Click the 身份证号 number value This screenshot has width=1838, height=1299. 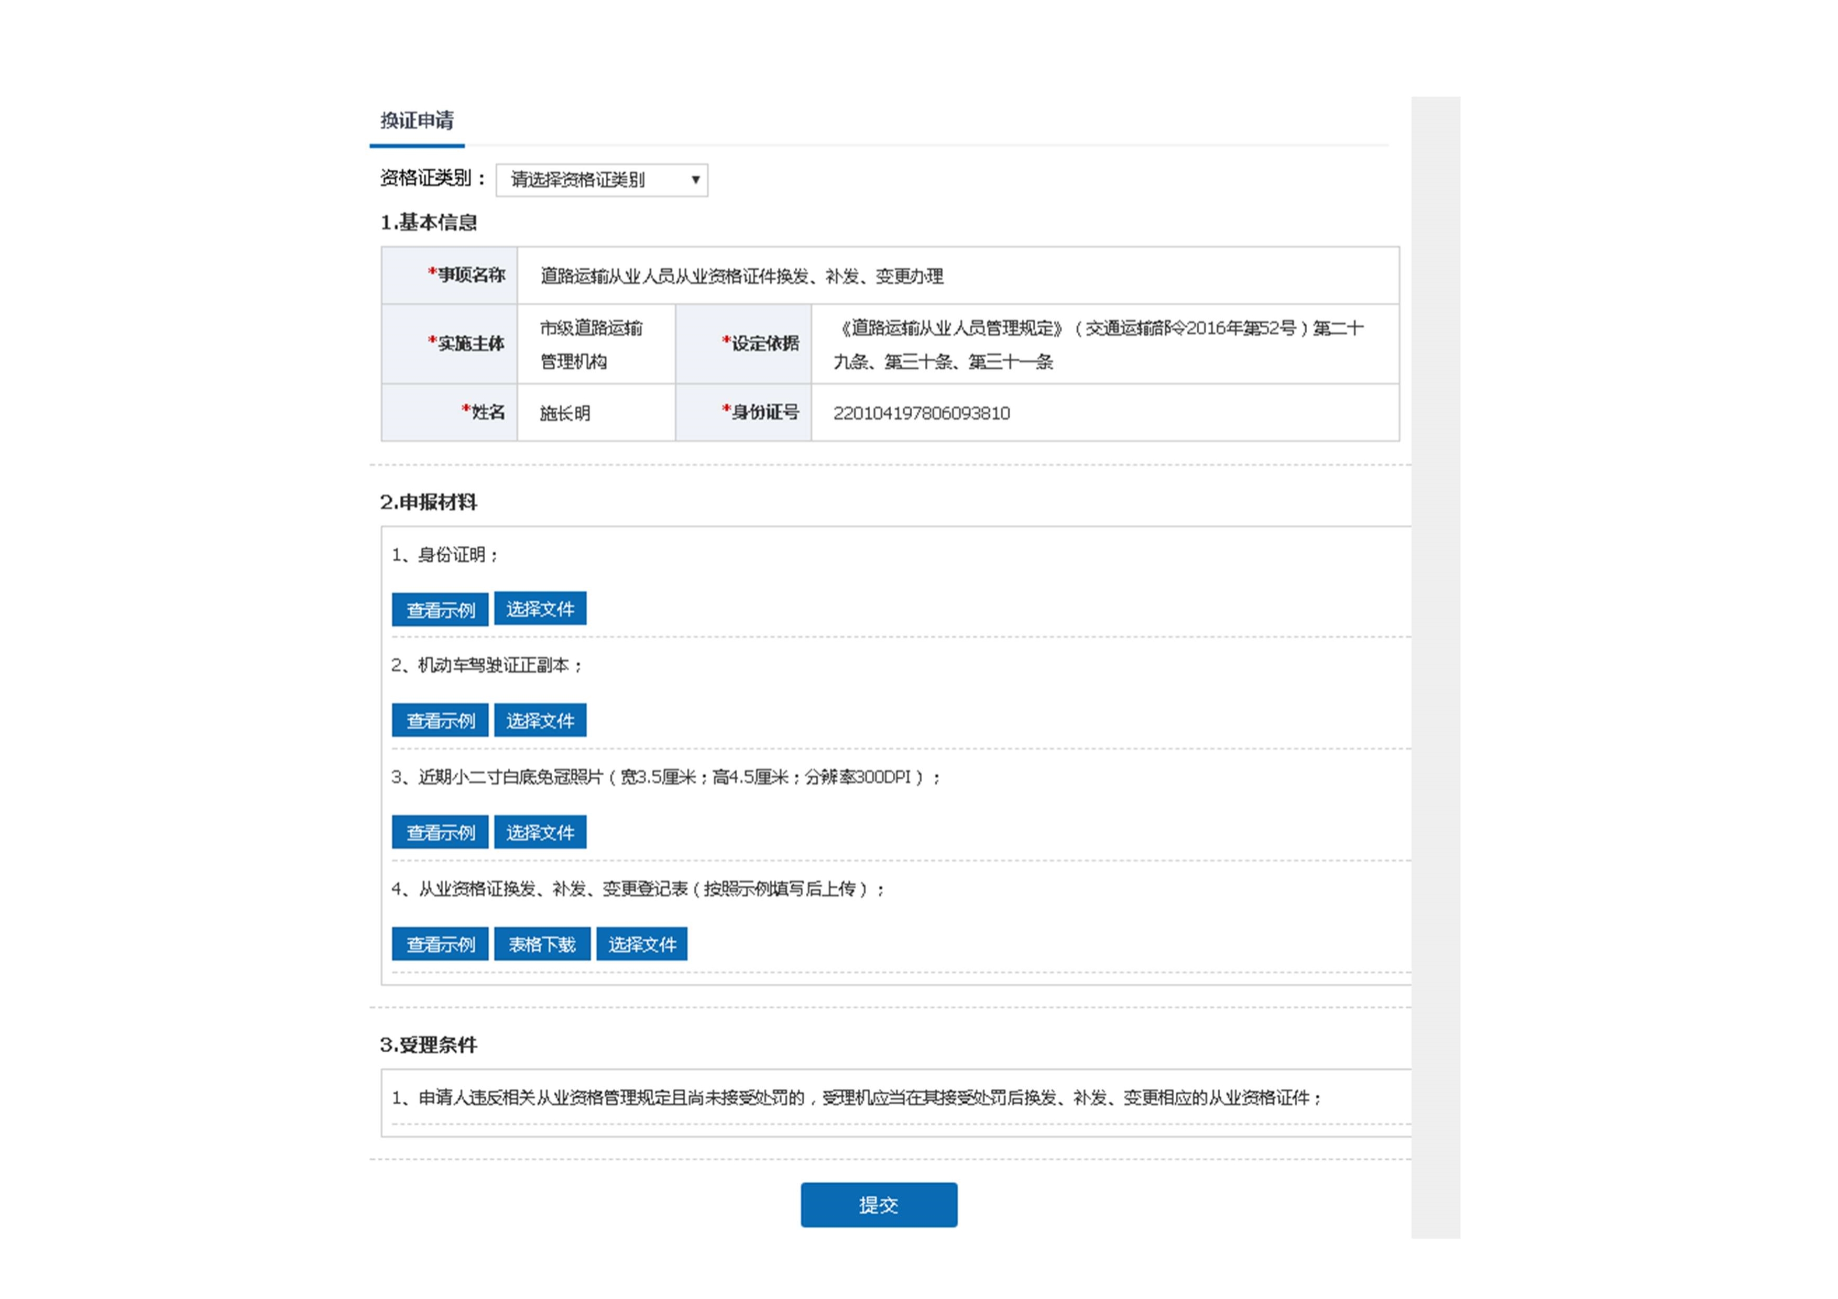click(x=922, y=413)
